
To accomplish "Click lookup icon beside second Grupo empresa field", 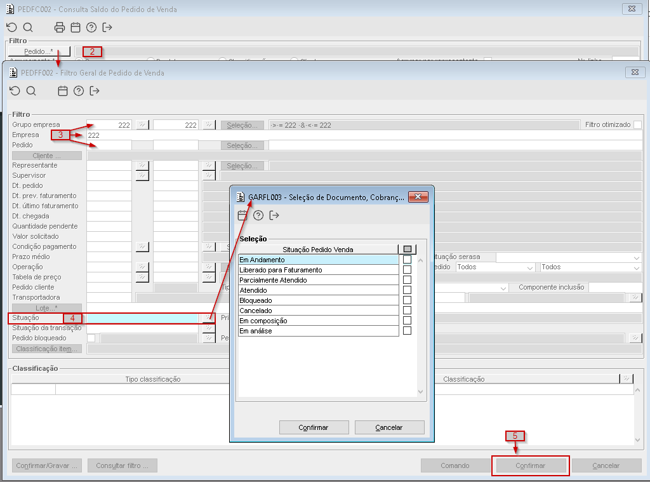I will click(209, 124).
